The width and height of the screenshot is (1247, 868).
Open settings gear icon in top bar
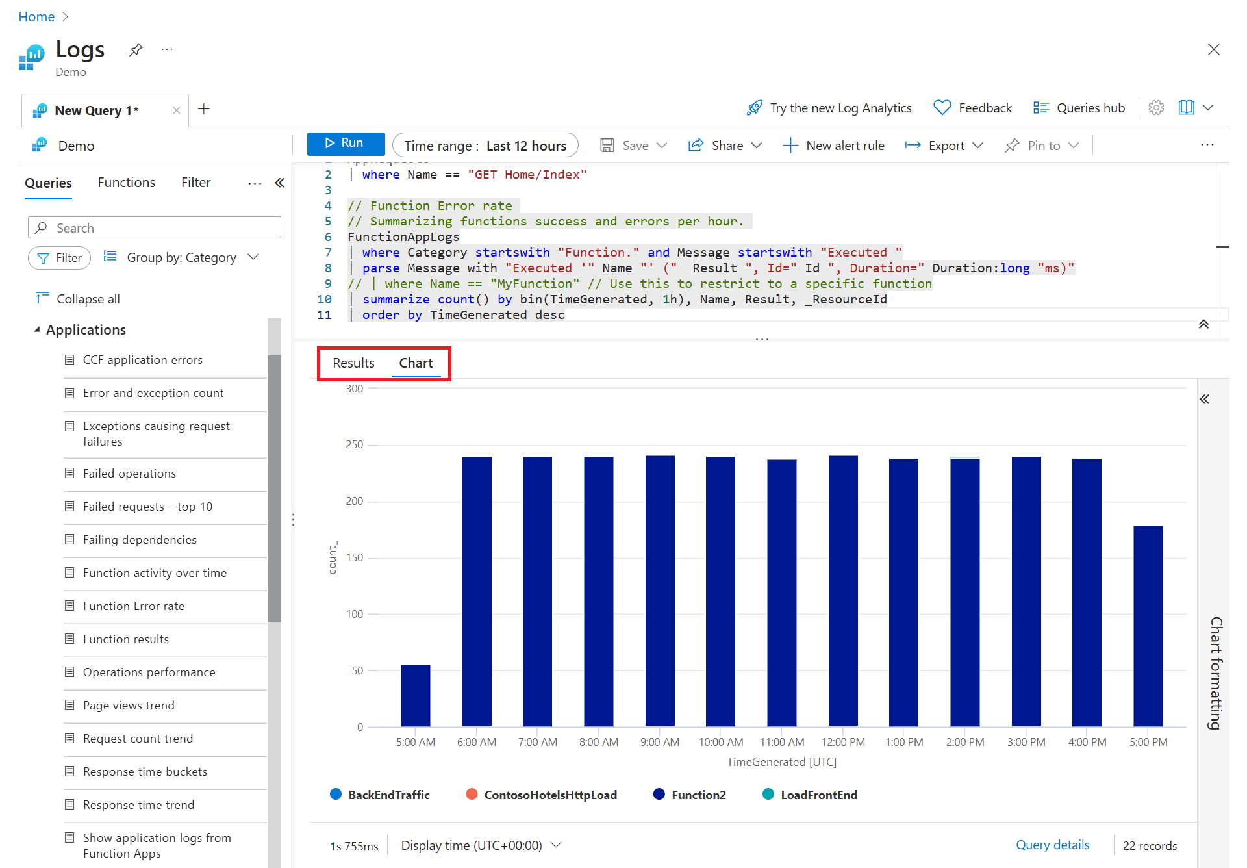point(1156,108)
